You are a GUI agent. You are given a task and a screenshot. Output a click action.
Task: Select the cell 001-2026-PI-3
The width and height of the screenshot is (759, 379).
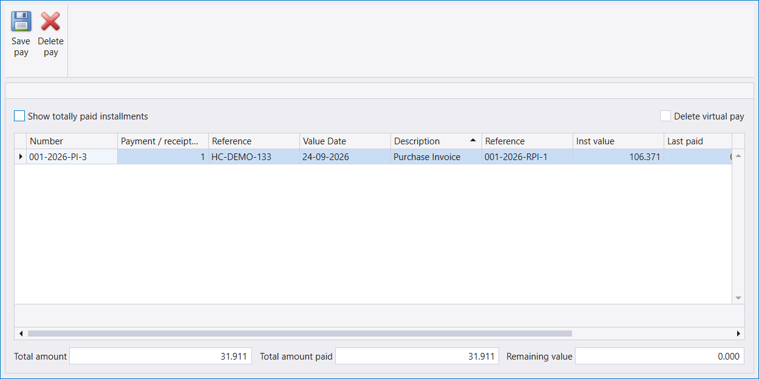click(72, 157)
